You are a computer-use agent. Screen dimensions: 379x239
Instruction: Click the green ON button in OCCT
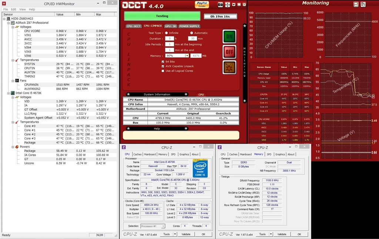point(229,37)
